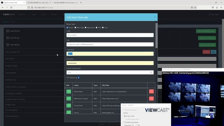Switch to the third browser tab
The width and height of the screenshot is (224, 126).
pyautogui.click(x=65, y=2)
